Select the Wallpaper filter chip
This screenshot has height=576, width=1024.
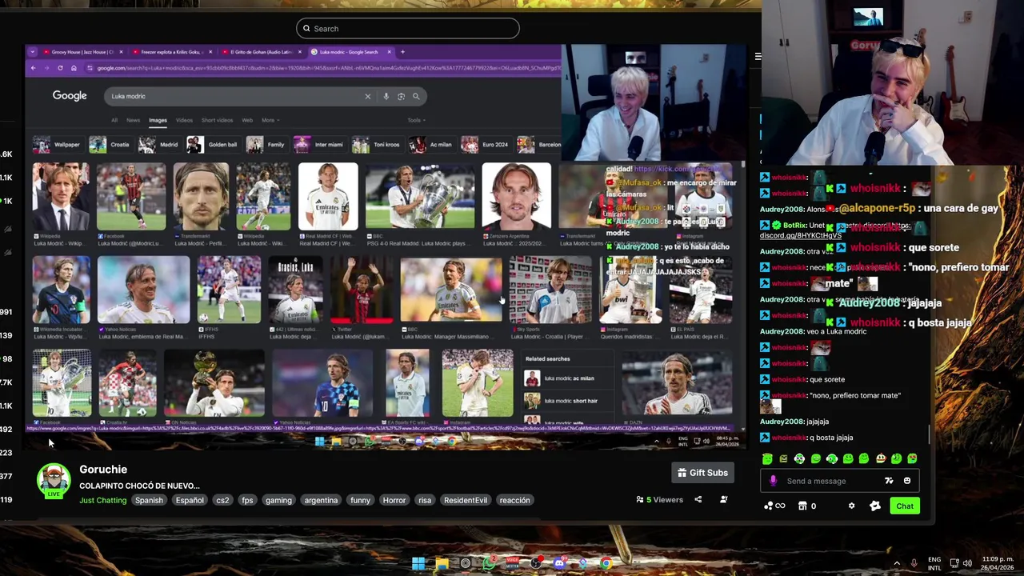tap(57, 145)
